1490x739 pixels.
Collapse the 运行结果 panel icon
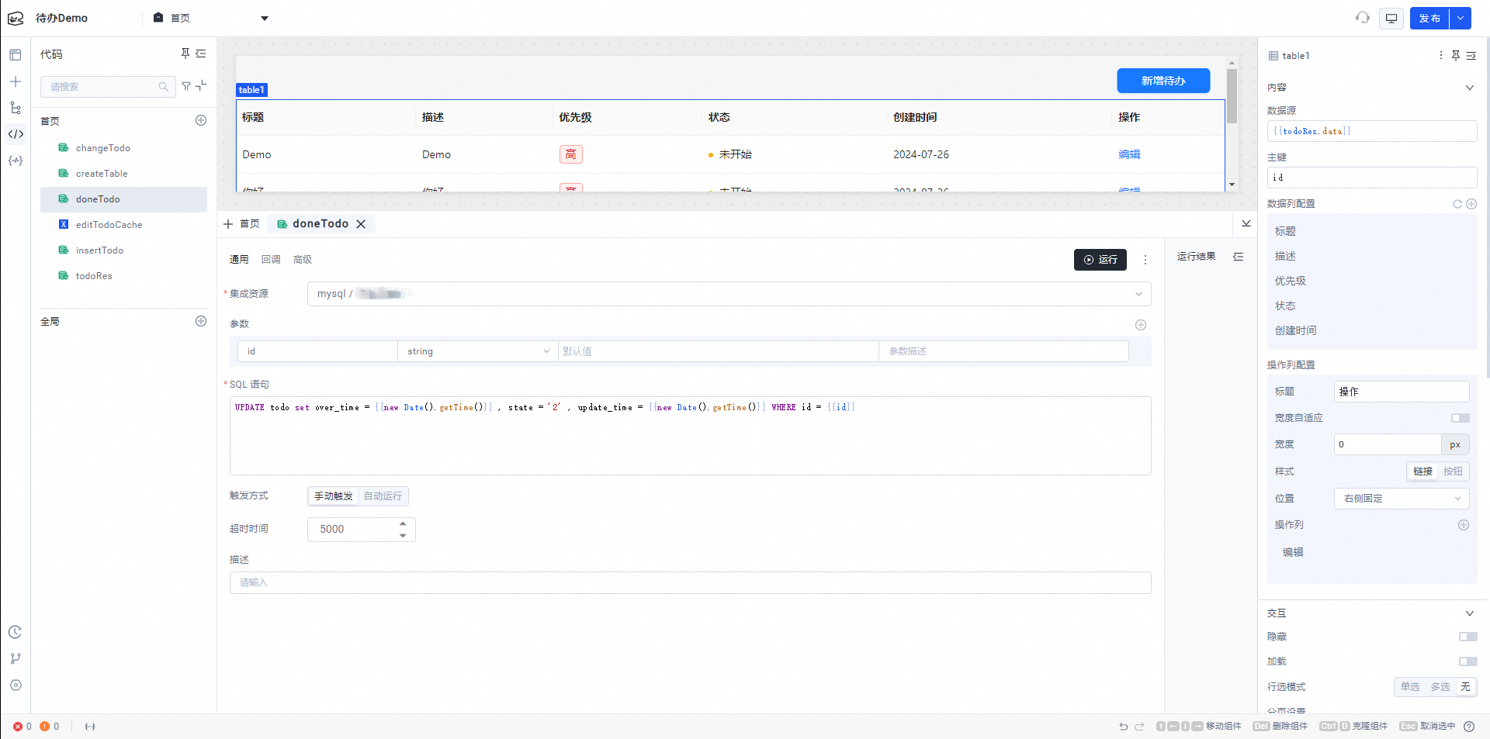click(1239, 257)
